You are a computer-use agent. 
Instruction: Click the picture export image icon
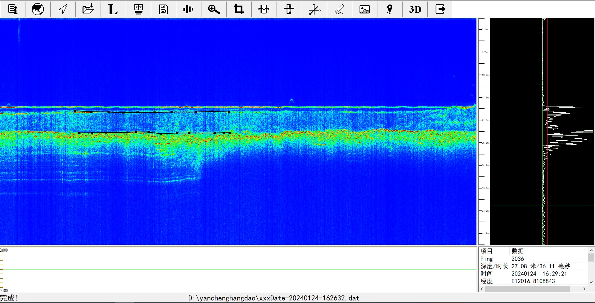click(365, 9)
